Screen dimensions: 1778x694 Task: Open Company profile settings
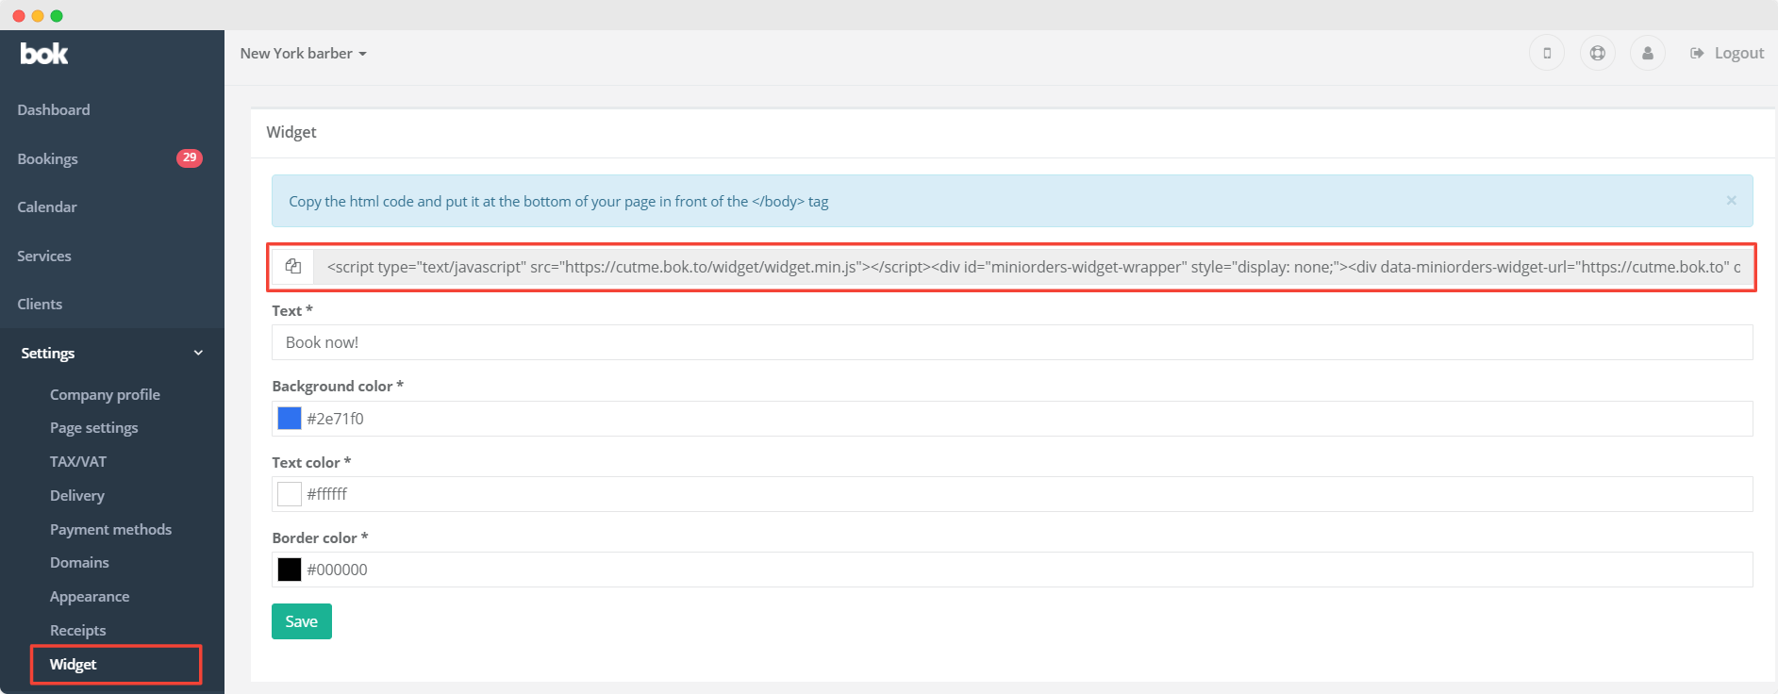pos(105,394)
